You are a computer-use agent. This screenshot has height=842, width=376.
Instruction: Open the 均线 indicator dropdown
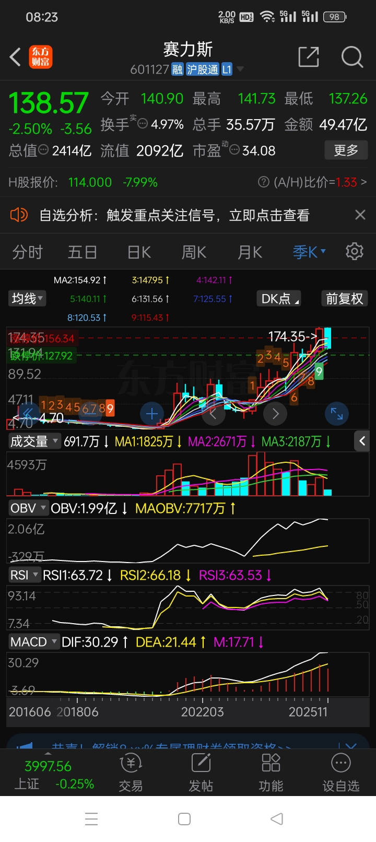tap(27, 298)
